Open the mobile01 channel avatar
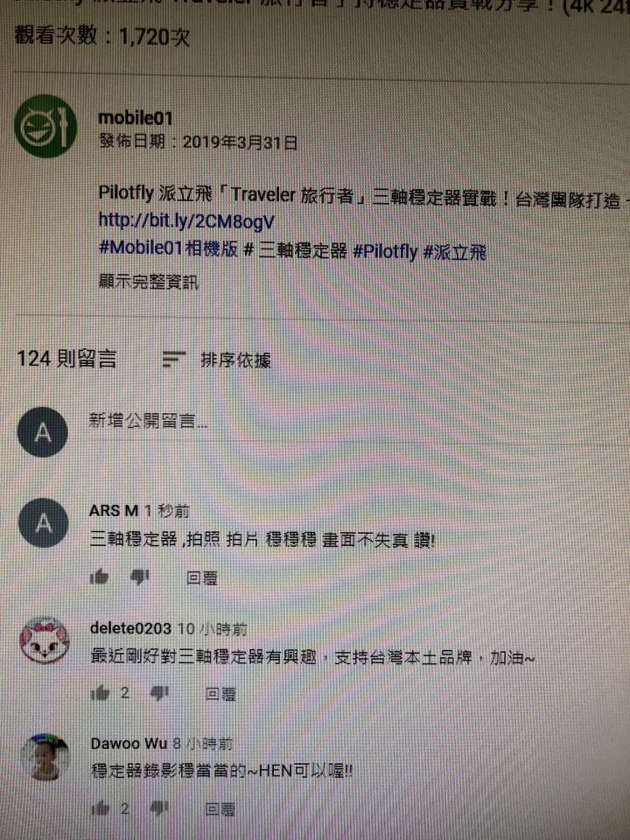The width and height of the screenshot is (630, 840). (45, 126)
